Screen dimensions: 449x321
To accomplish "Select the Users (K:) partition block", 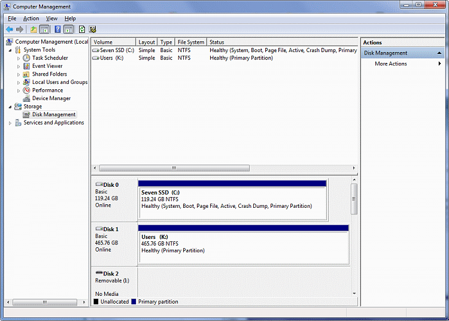I will (x=244, y=244).
